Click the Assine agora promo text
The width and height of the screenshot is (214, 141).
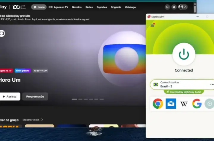coord(82,19)
